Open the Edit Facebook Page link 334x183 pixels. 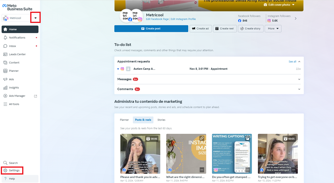[x=158, y=19]
